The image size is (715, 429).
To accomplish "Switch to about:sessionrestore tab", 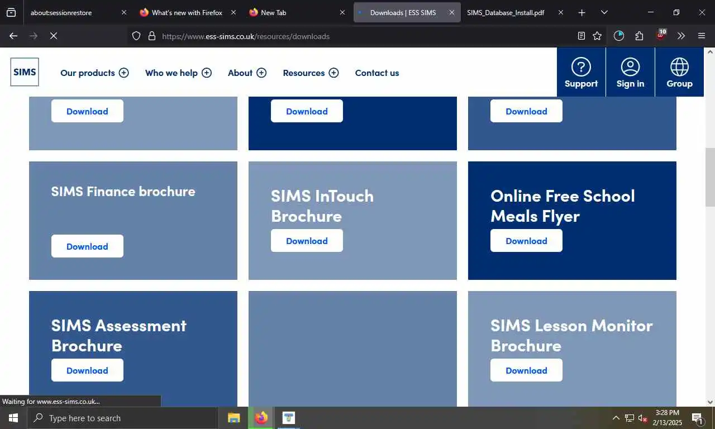I will point(78,12).
